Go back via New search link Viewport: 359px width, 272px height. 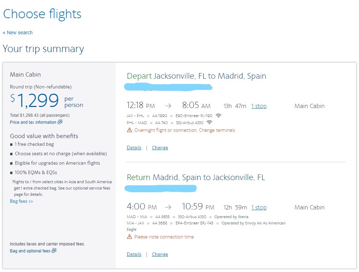[x=18, y=33]
